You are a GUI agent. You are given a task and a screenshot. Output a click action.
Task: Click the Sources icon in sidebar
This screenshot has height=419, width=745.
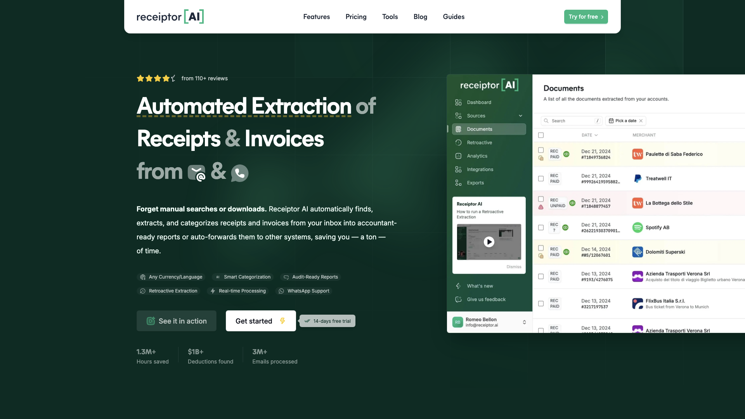click(459, 116)
